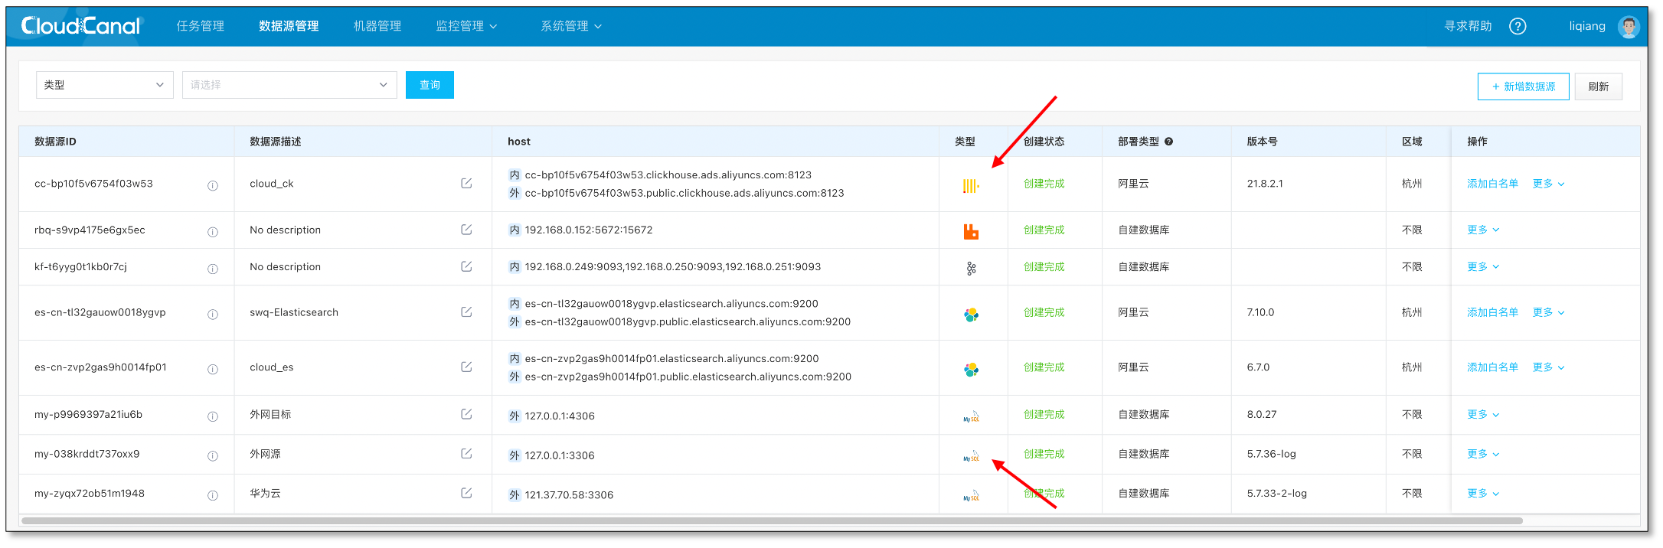Click 添加白名单 link for swq-Elasticsearch row
Screen dimensions: 1663x548
click(1491, 313)
